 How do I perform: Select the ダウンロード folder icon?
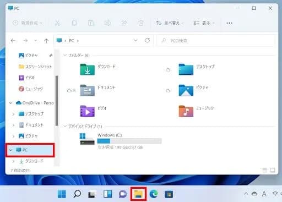(87, 69)
